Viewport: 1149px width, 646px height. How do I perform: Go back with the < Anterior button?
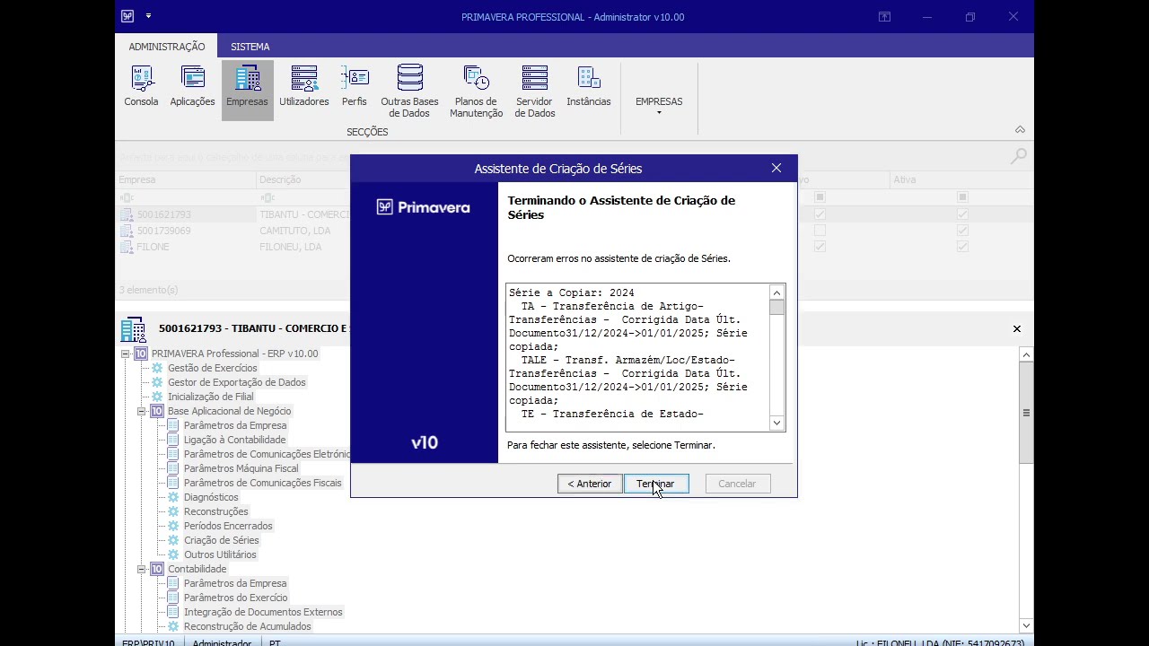[x=590, y=484]
